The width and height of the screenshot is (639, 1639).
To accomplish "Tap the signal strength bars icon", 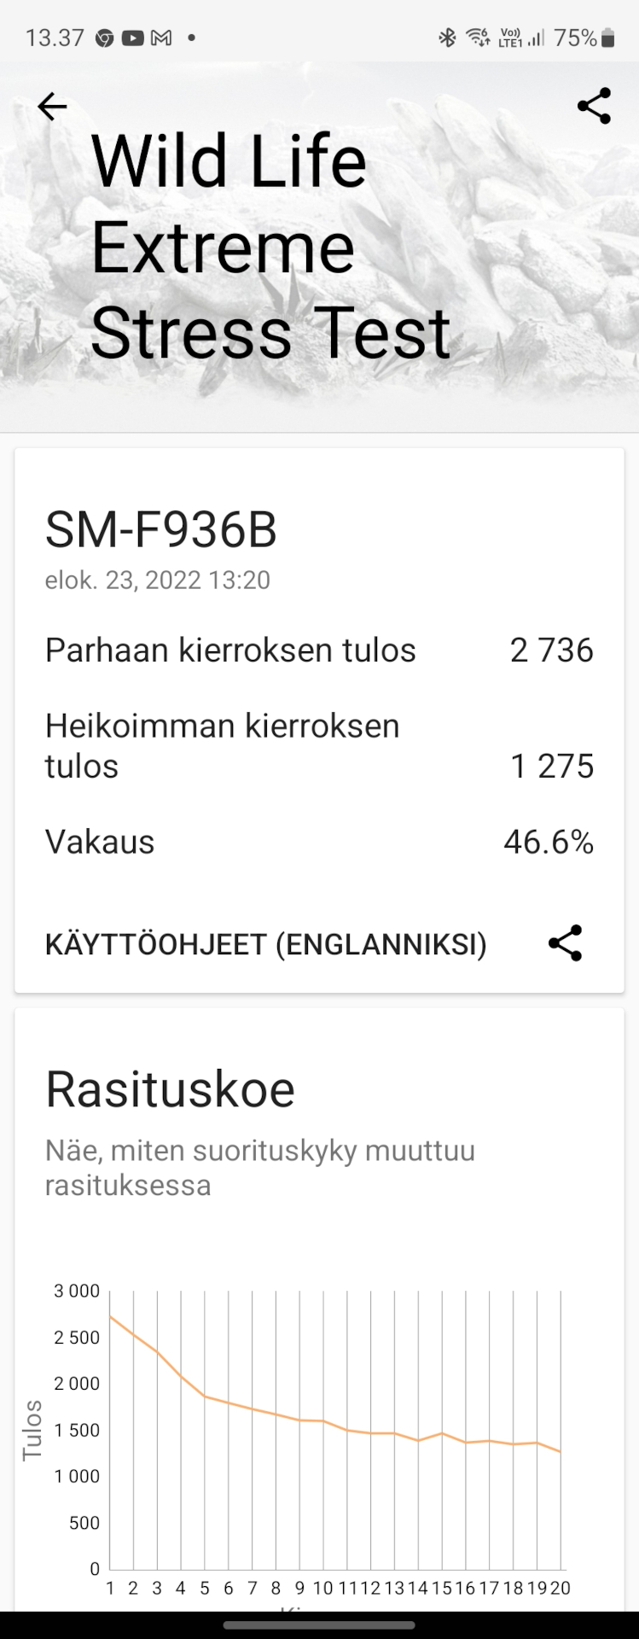I will point(536,38).
